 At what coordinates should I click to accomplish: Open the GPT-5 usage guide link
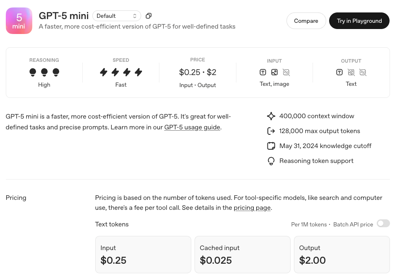point(192,127)
